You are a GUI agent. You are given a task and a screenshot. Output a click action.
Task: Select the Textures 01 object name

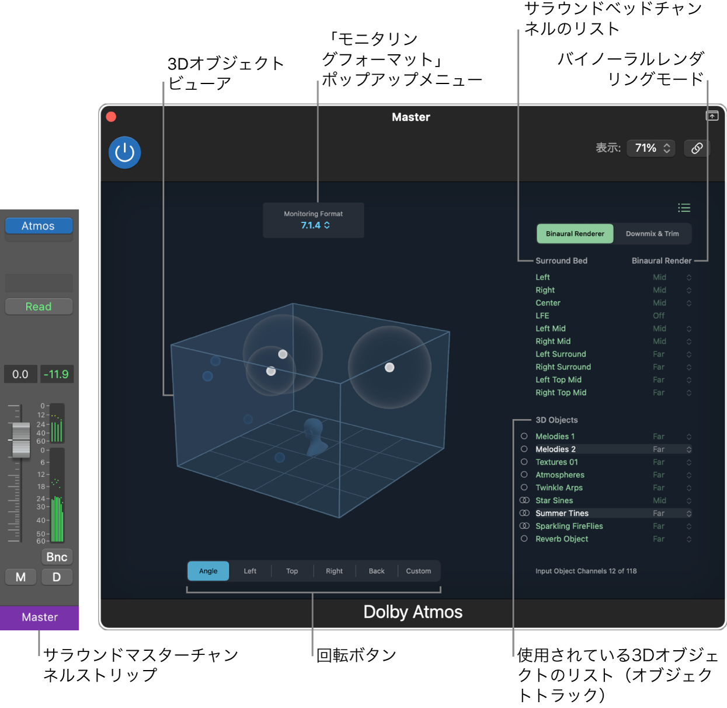pos(556,462)
